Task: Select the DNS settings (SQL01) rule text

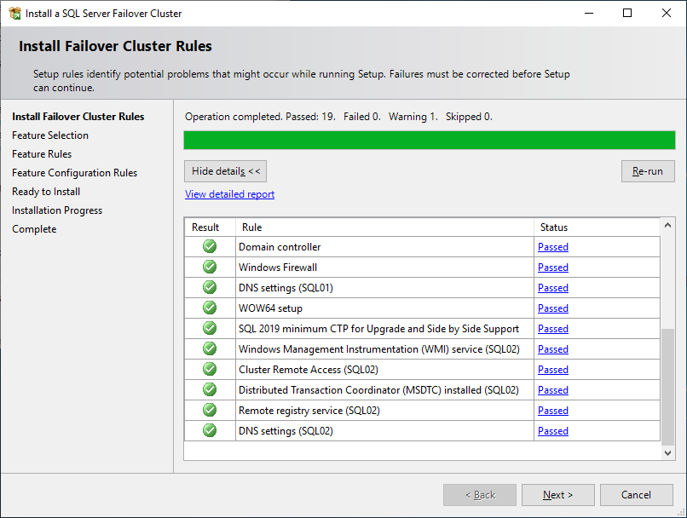Action: (286, 288)
